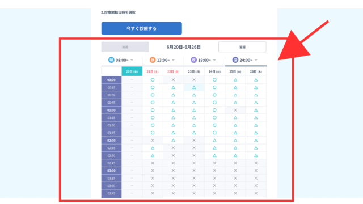
Task: Pick the 00:00 triangle slot on 26日
Action: coord(256,80)
